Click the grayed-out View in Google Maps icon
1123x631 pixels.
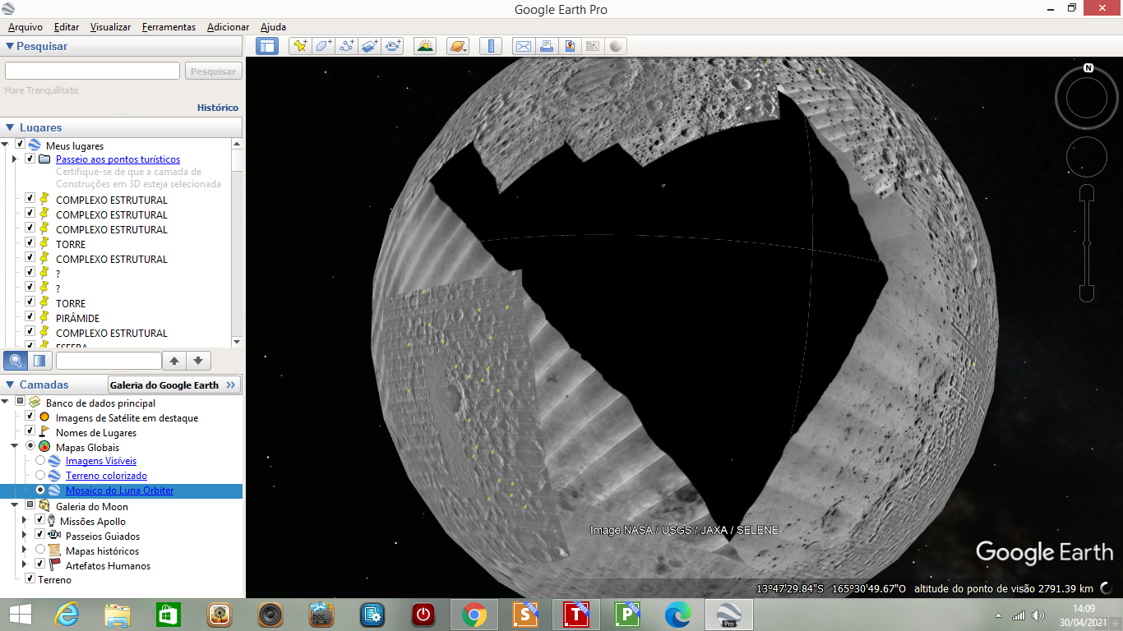[x=592, y=46]
